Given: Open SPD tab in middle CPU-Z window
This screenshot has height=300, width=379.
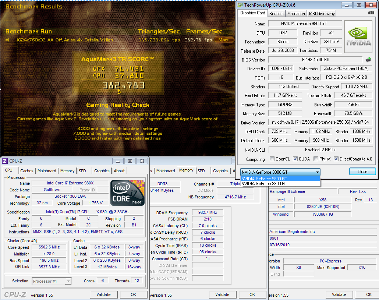Looking at the screenshot, I should click(x=201, y=171).
